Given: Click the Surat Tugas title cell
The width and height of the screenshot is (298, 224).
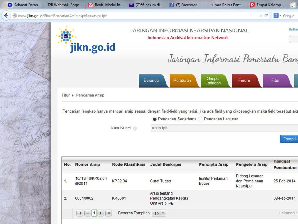Looking at the screenshot, I should click(x=160, y=181).
